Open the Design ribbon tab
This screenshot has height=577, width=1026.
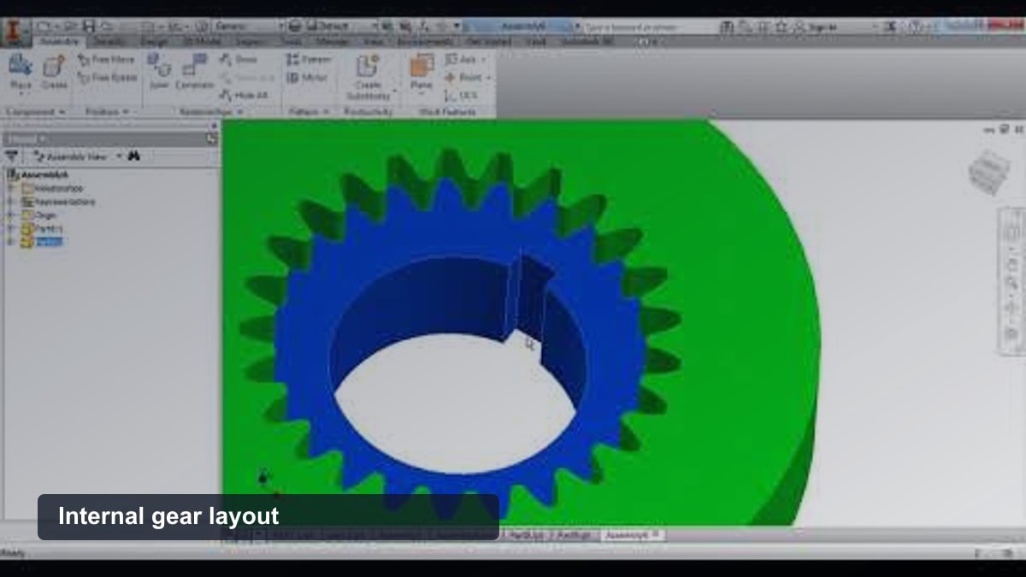pyautogui.click(x=154, y=41)
